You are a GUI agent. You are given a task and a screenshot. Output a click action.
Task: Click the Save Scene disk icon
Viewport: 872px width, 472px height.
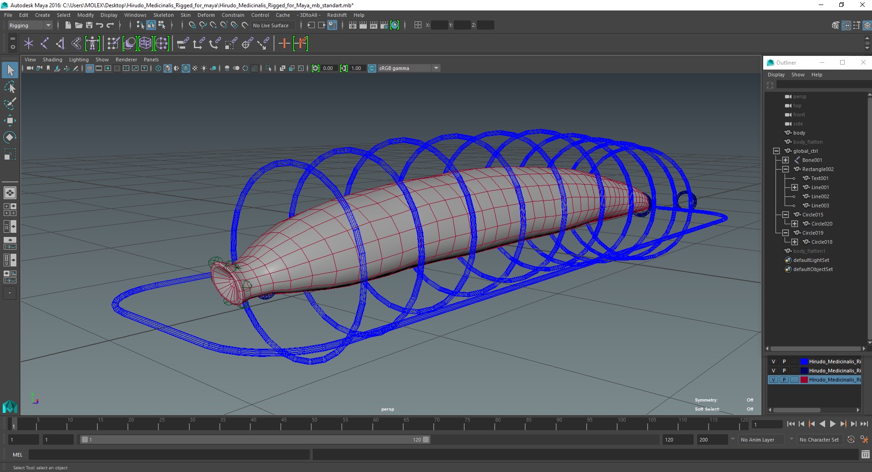(89, 25)
